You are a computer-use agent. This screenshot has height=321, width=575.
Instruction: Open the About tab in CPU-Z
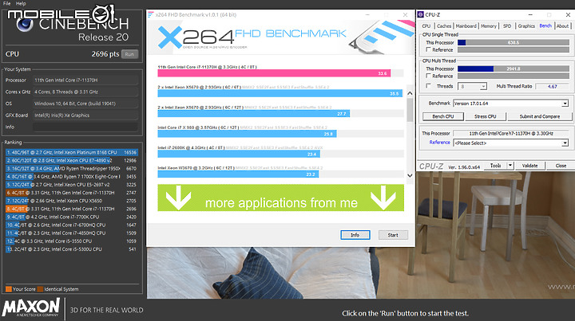562,26
